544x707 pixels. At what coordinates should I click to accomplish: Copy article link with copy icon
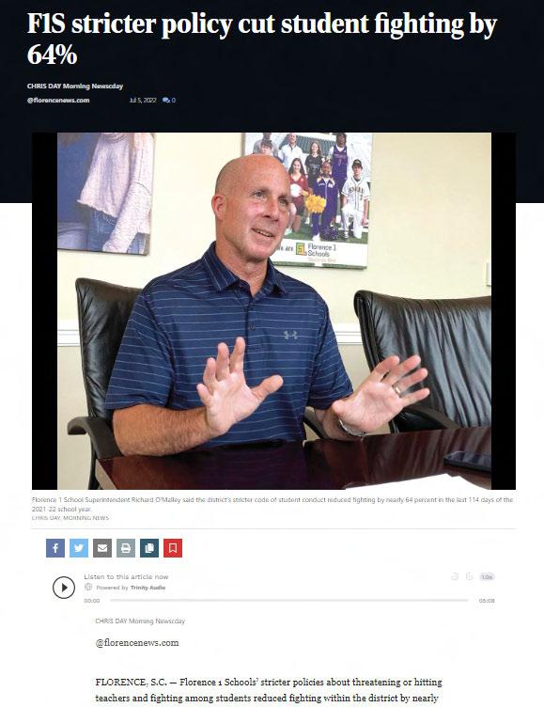click(149, 548)
